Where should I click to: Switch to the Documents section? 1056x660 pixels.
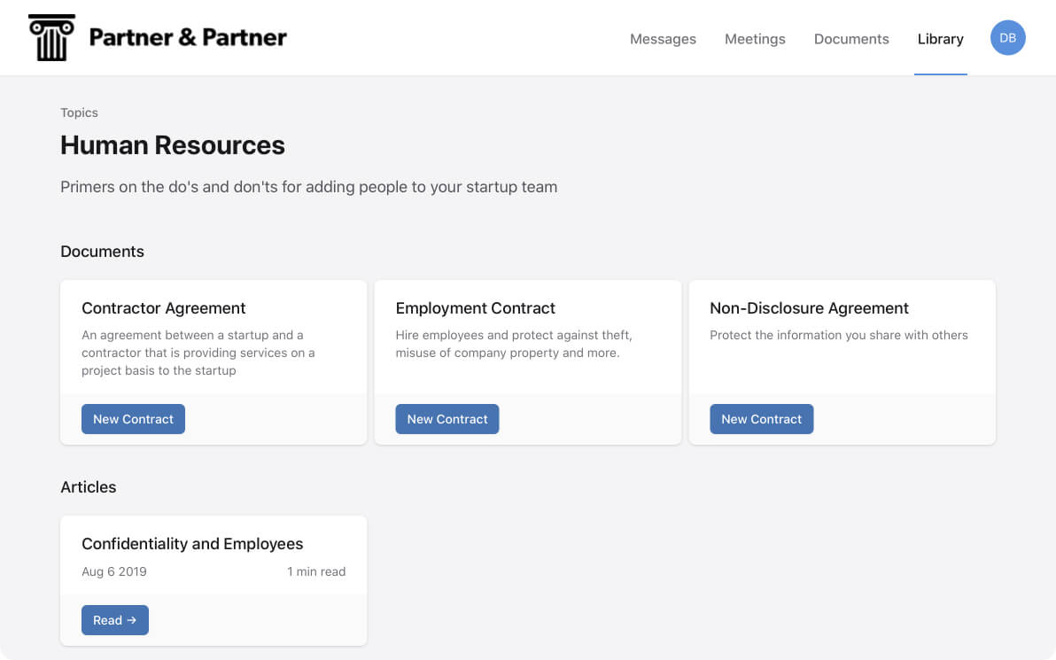click(850, 39)
